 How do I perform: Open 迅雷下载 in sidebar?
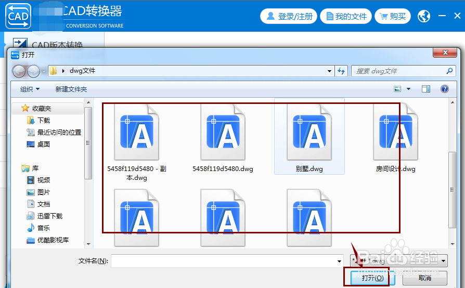(45, 216)
